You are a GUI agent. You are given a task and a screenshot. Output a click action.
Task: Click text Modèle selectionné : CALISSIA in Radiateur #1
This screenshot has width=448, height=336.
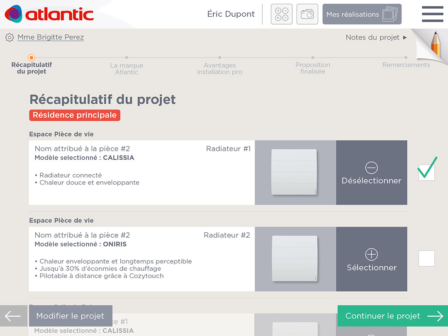coord(84,158)
